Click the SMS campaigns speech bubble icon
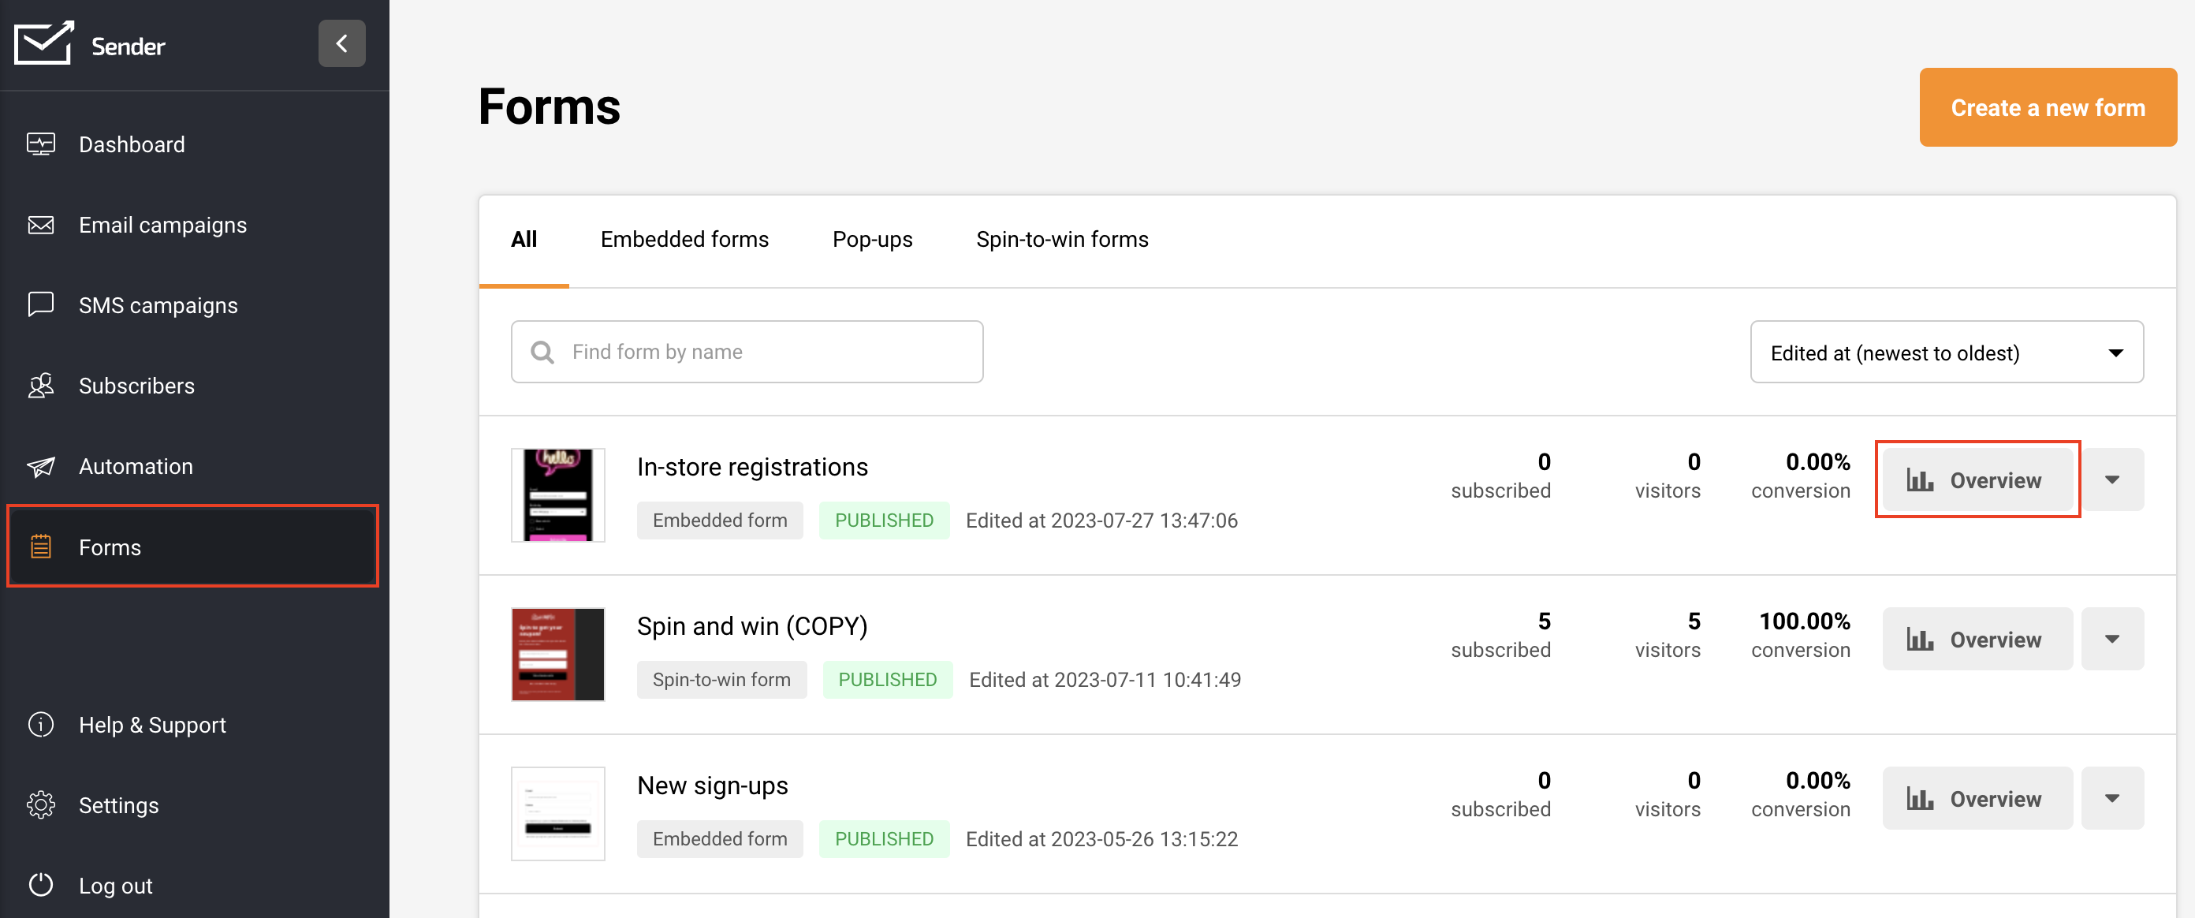The width and height of the screenshot is (2195, 918). (x=41, y=304)
